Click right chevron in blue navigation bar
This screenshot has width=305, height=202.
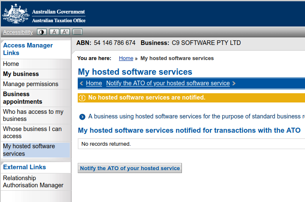pos(234,83)
